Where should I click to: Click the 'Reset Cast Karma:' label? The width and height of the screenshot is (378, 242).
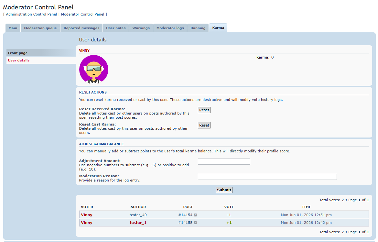(97, 124)
